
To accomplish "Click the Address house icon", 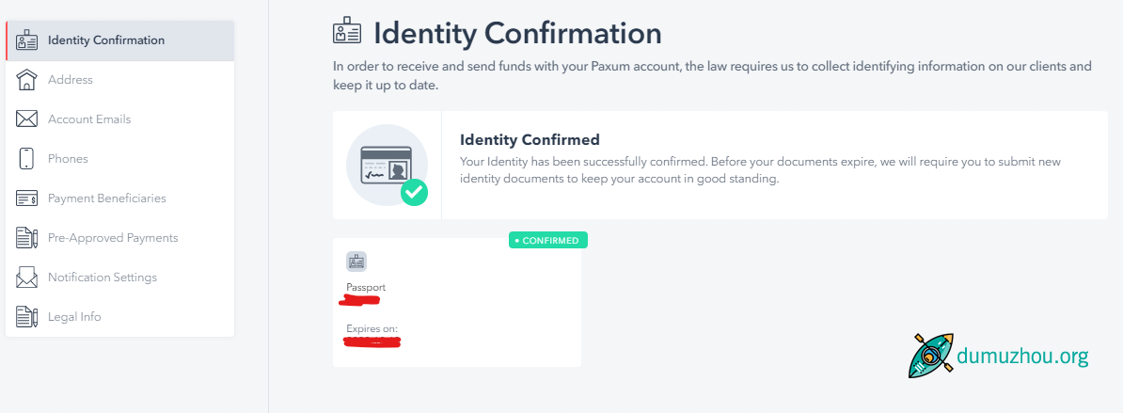I will pos(26,79).
